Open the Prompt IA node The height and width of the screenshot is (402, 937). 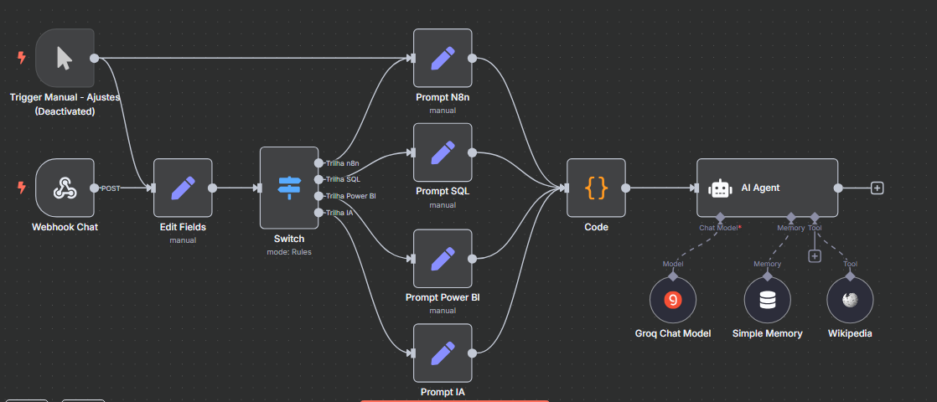tap(443, 353)
